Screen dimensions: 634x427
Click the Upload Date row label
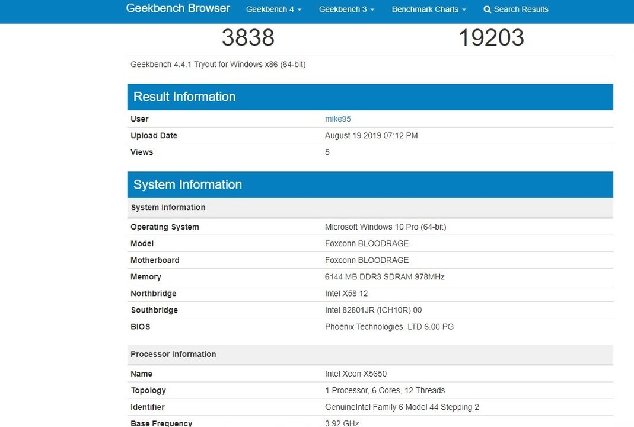tap(154, 135)
